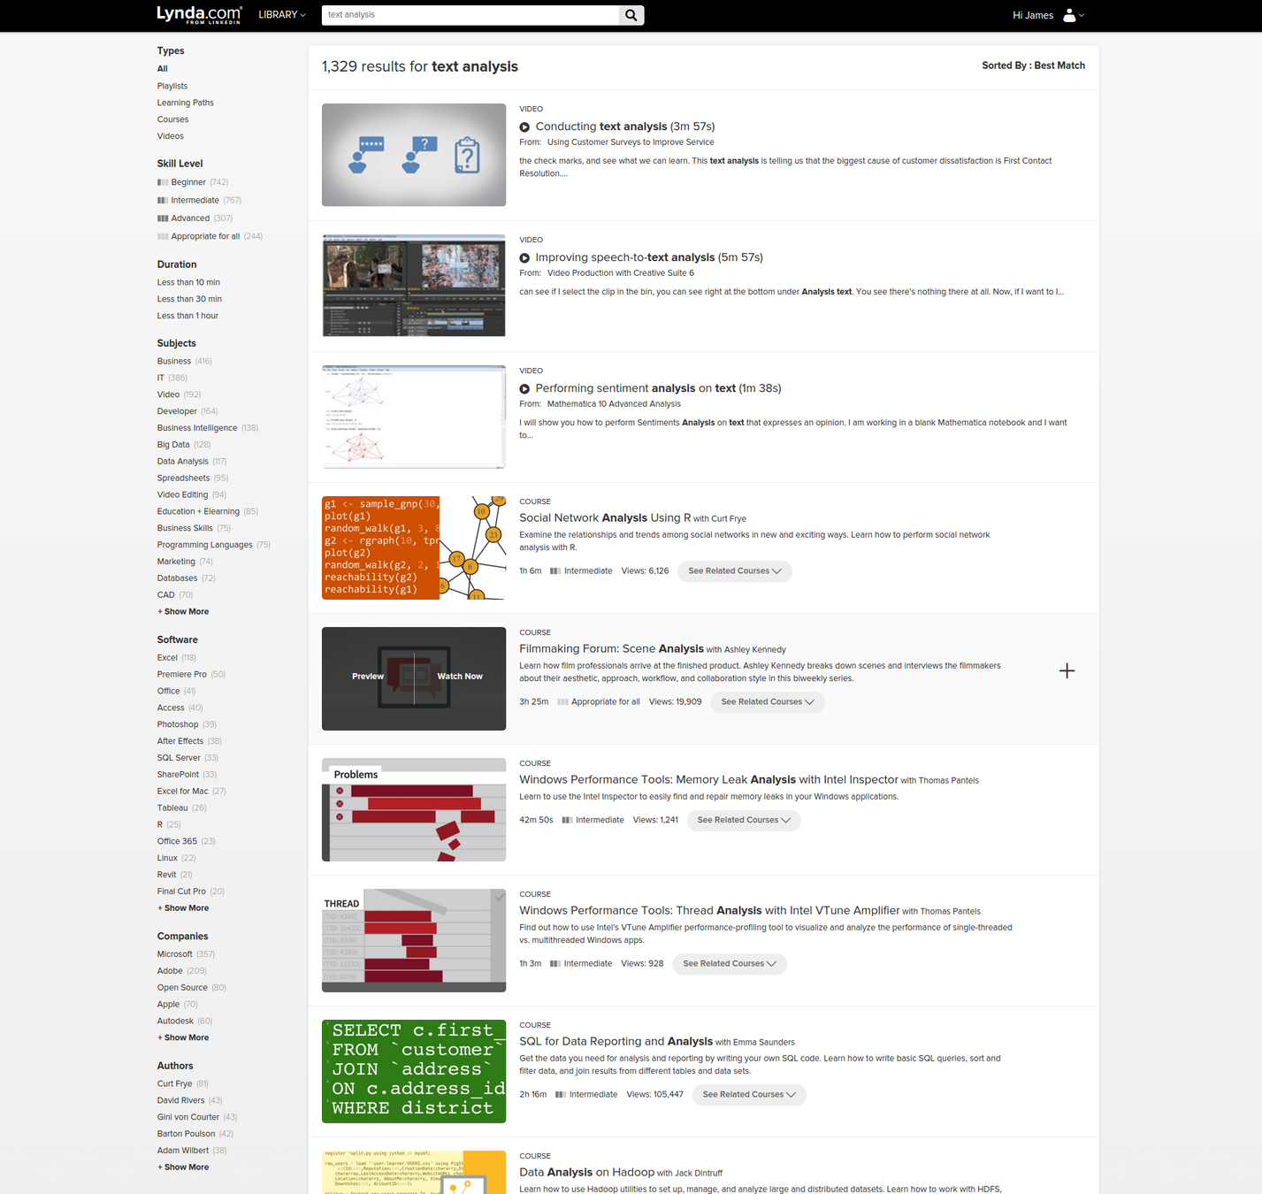Open Conducting text analysis thumbnail
Image resolution: width=1262 pixels, height=1194 pixels.
(x=414, y=155)
